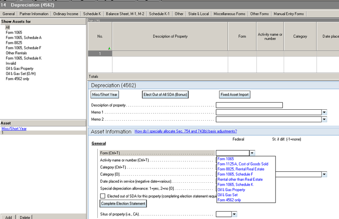
Task: Open the Memo 1 dropdown
Action: (x=324, y=112)
